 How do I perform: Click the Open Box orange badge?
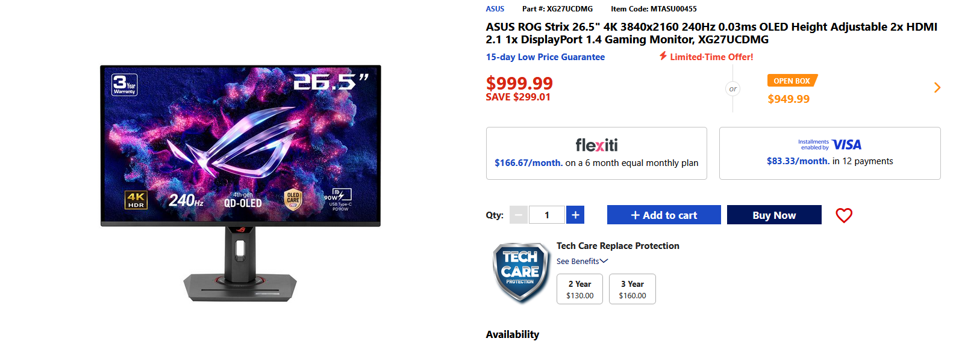click(x=792, y=81)
